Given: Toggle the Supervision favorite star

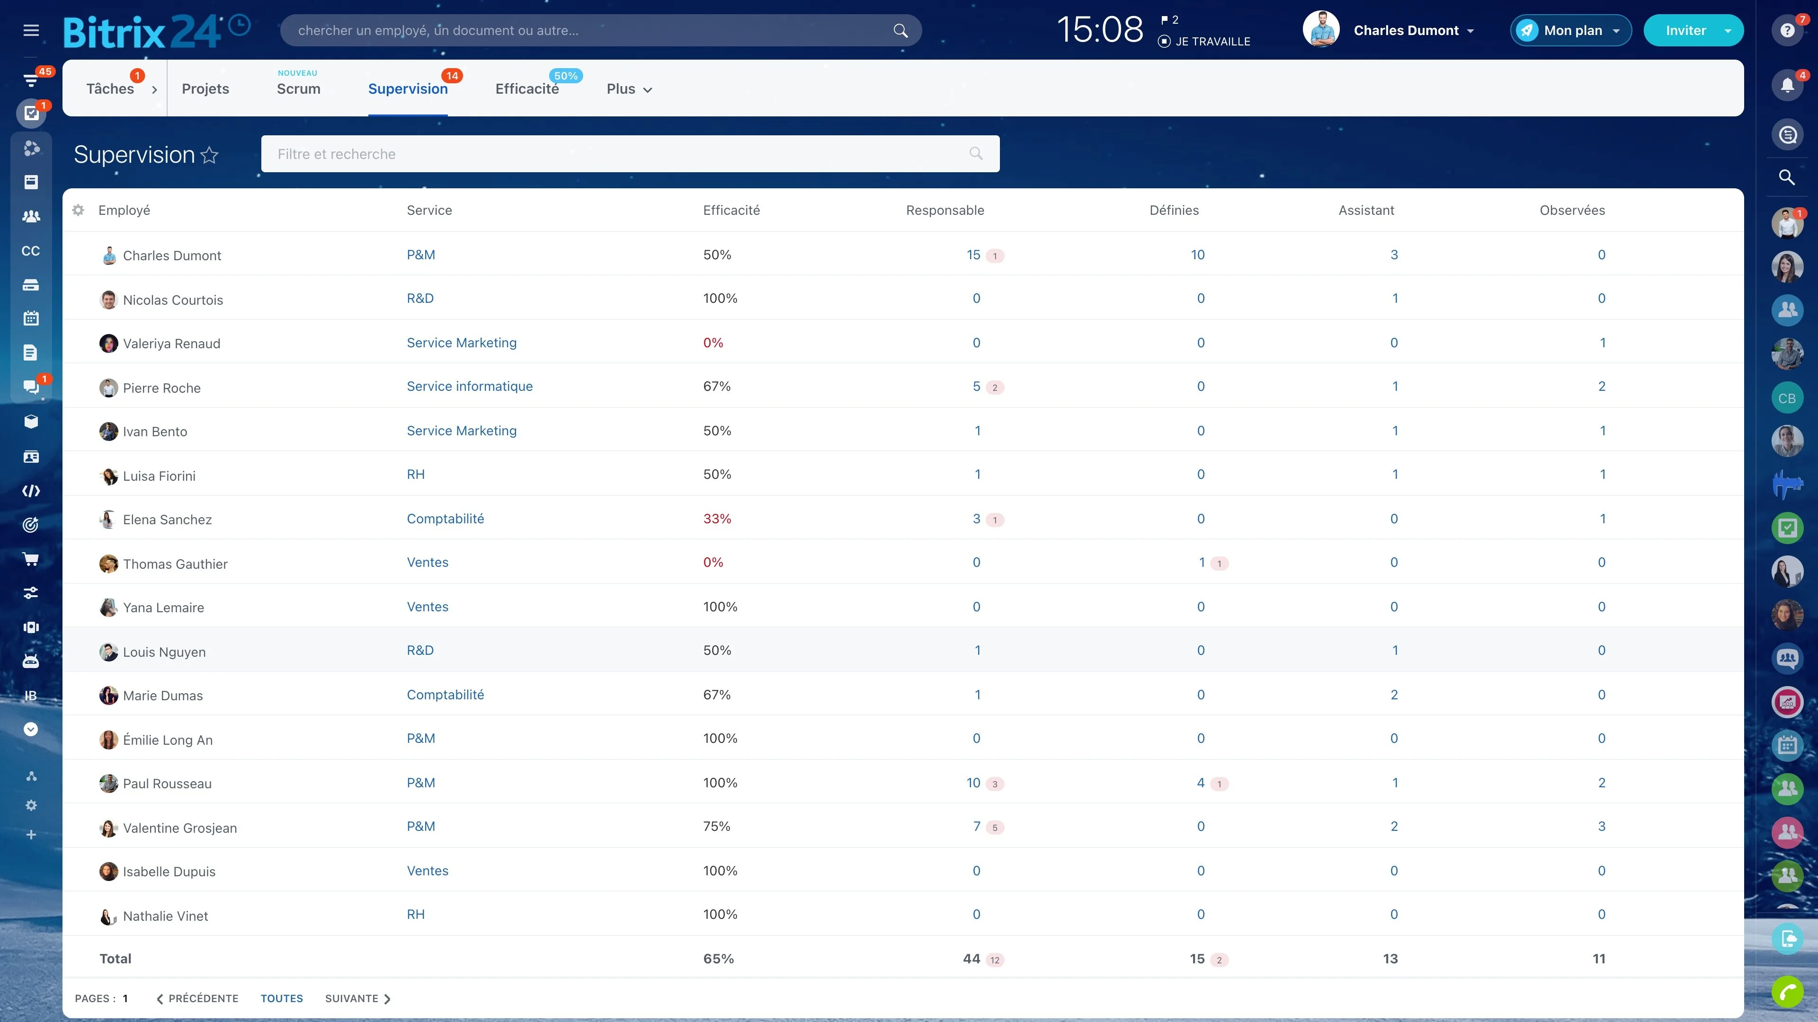Looking at the screenshot, I should click(x=210, y=155).
